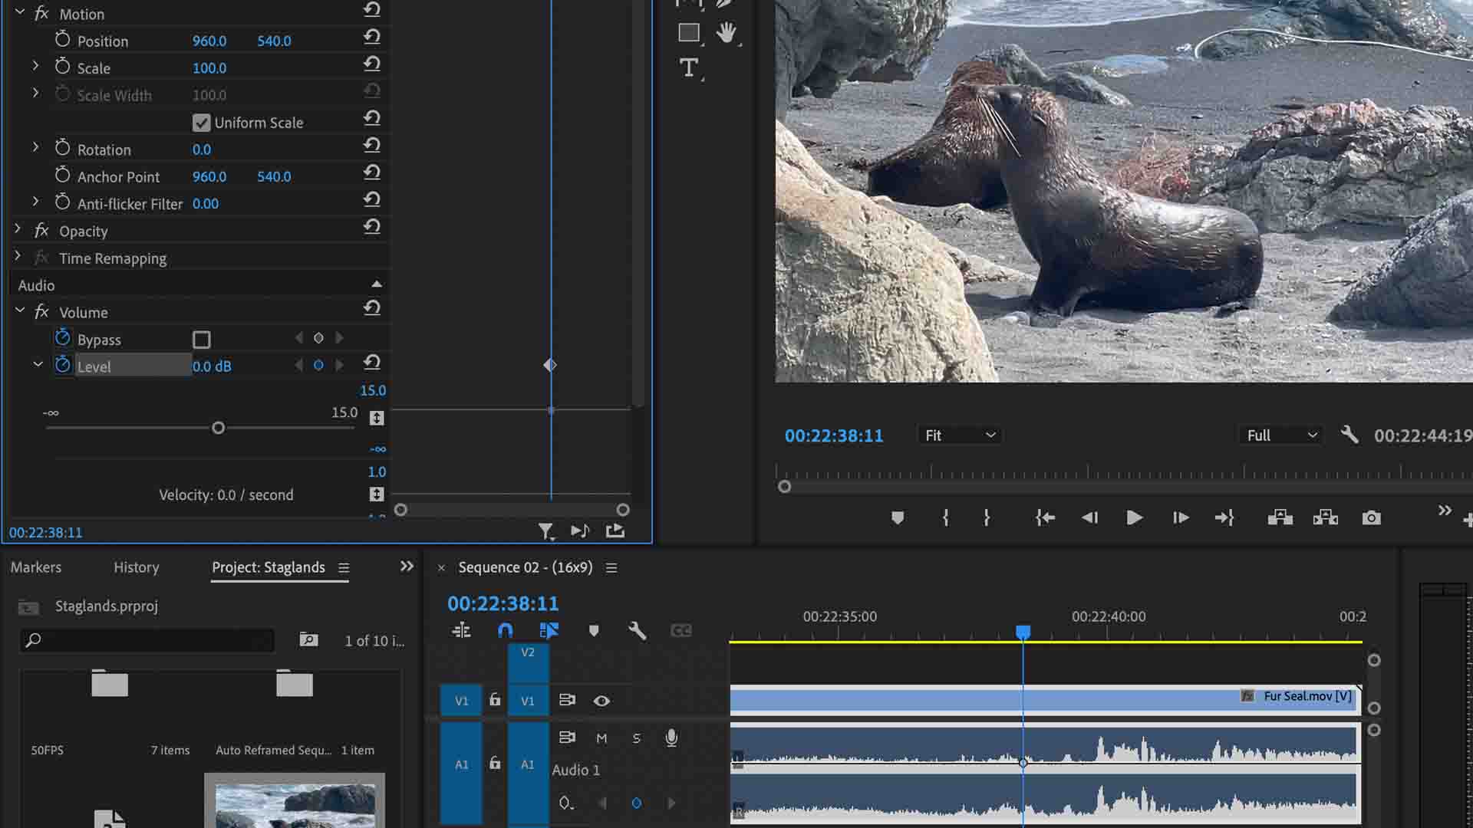Switch to the History tab
This screenshot has height=828, width=1473.
[x=136, y=567]
